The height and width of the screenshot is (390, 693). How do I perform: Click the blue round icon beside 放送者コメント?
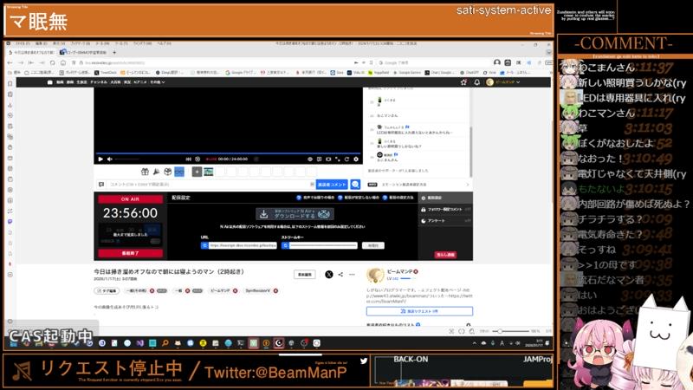[355, 185]
